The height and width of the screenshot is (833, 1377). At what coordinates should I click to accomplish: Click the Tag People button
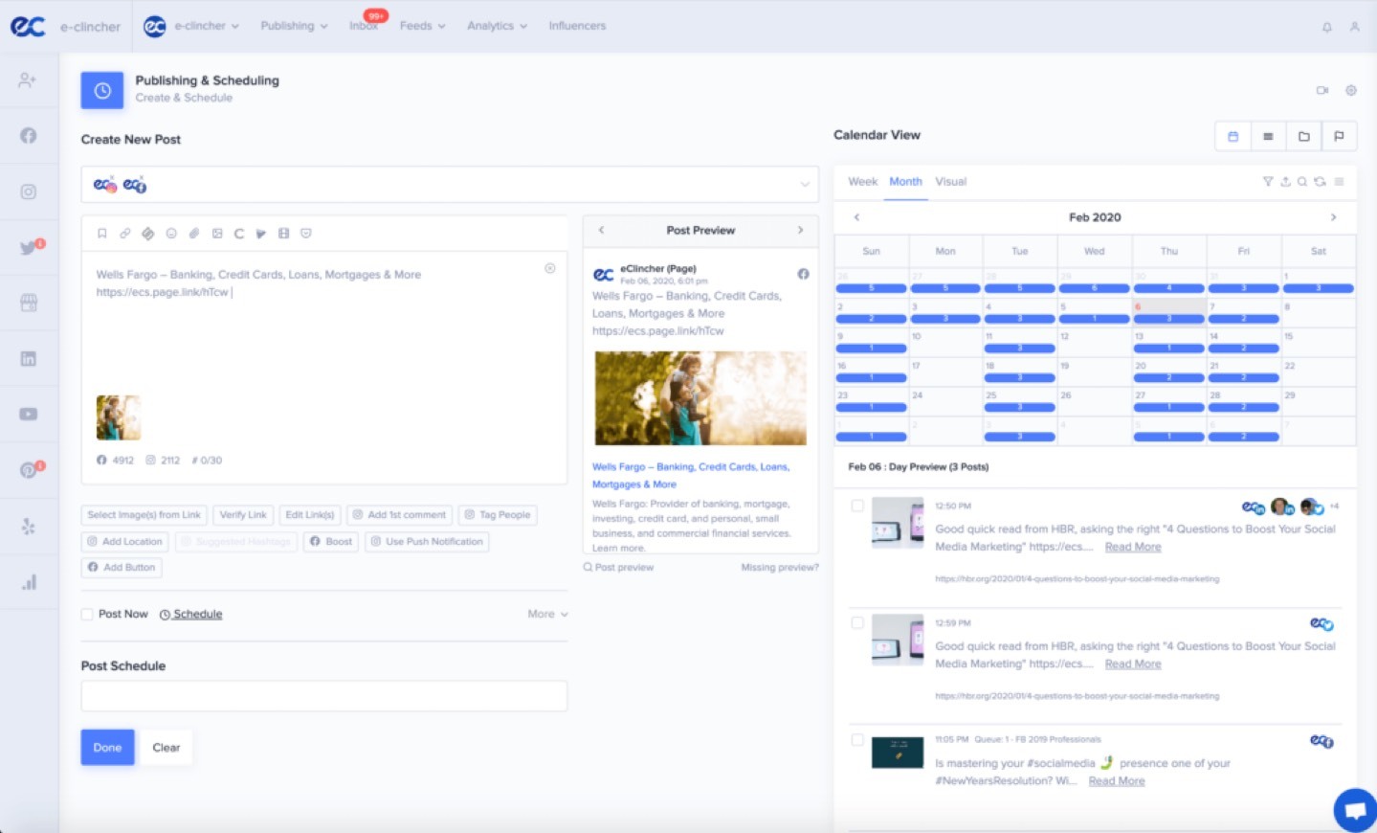click(x=498, y=515)
